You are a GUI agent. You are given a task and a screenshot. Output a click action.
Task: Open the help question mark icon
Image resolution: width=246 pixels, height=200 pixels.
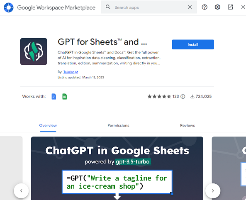coord(205,7)
